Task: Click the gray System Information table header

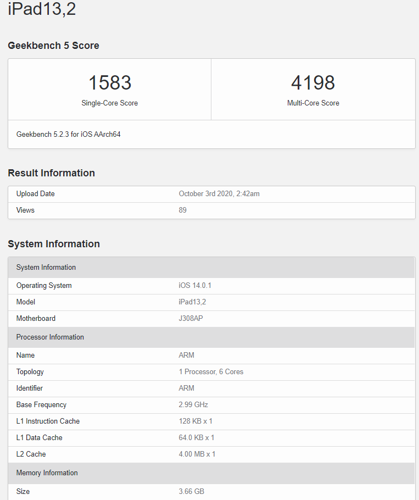Action: tap(211, 267)
